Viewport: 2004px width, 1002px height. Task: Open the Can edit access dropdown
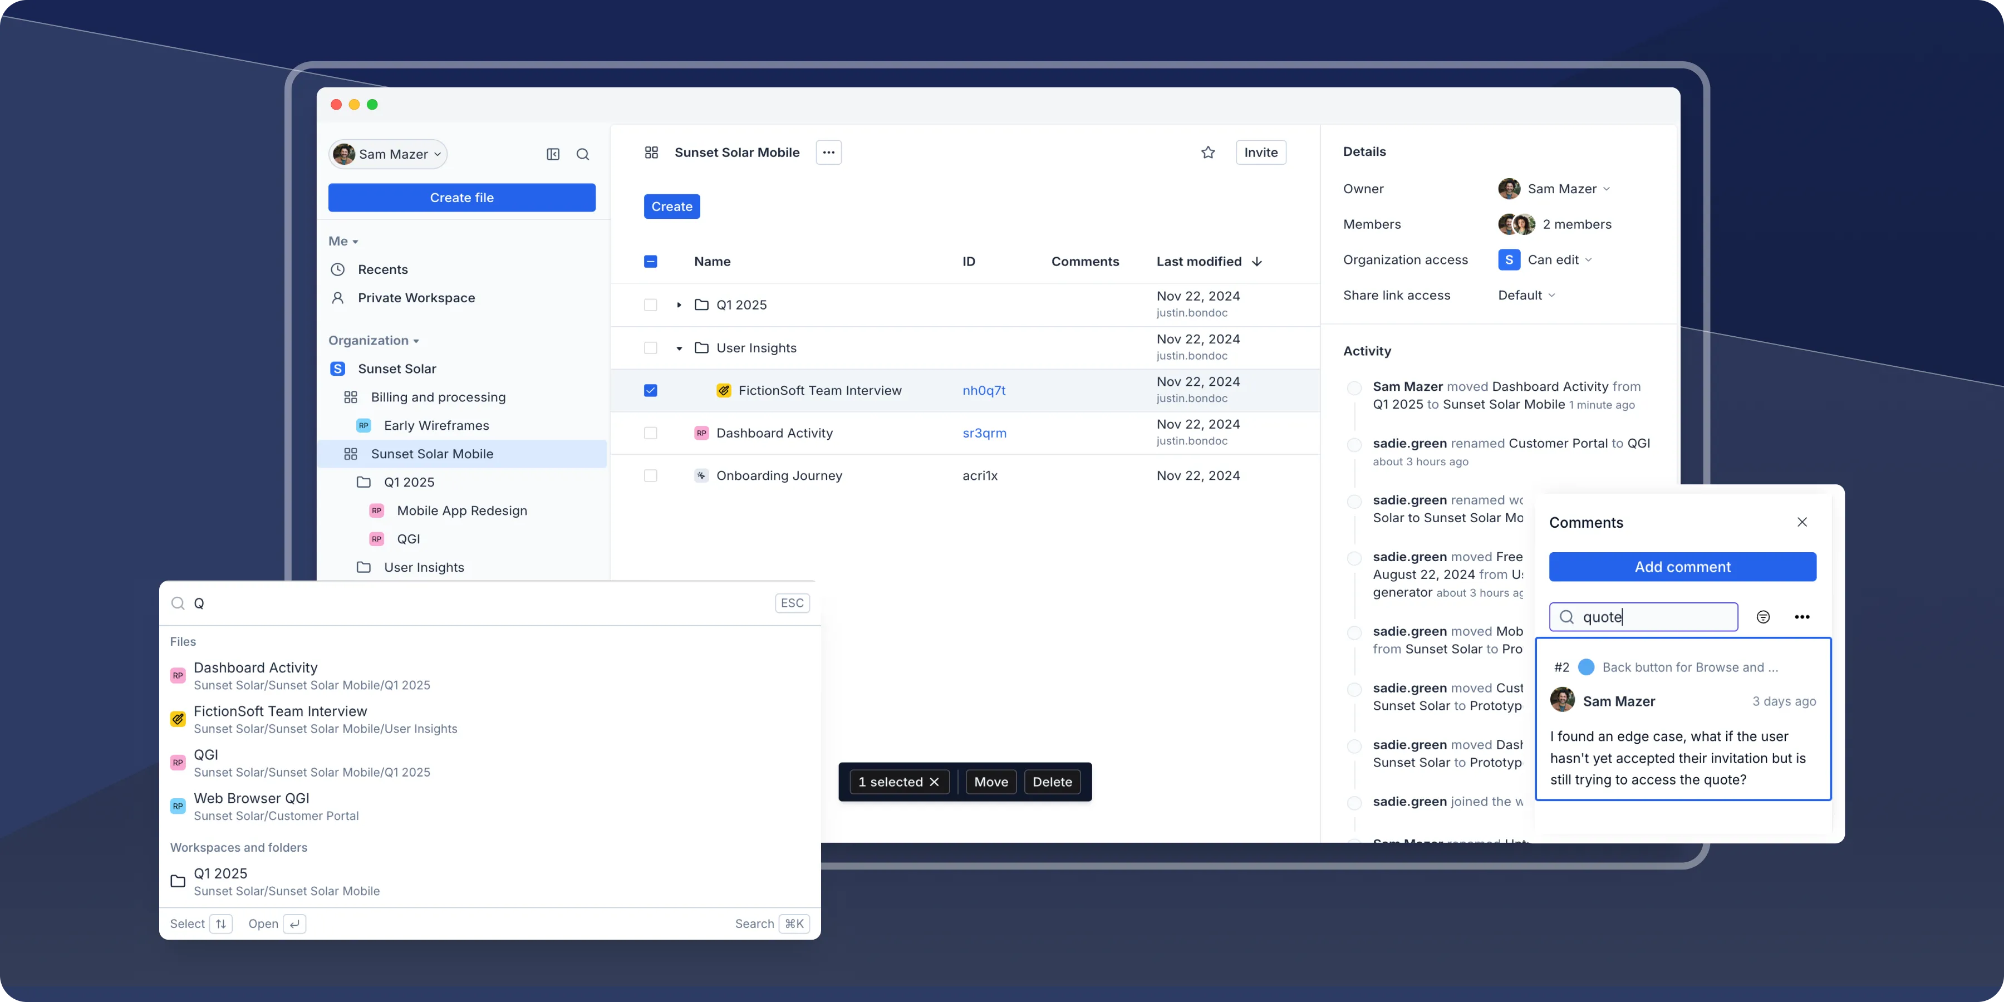point(1554,260)
